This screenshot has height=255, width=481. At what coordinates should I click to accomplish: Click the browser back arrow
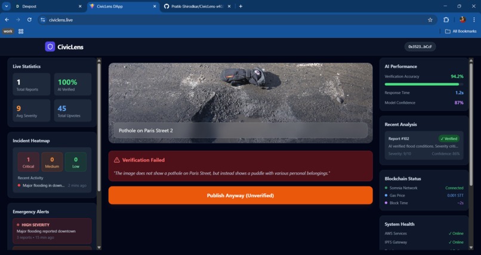(7, 20)
